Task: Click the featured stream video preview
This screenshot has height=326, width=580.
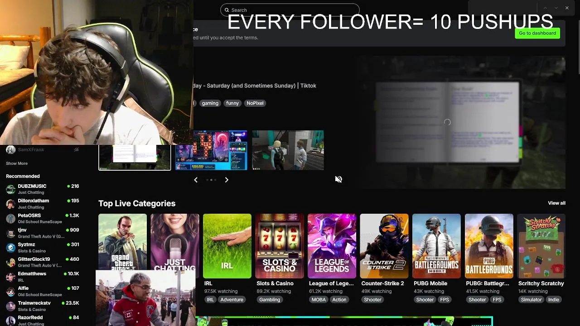Action: click(x=460, y=122)
